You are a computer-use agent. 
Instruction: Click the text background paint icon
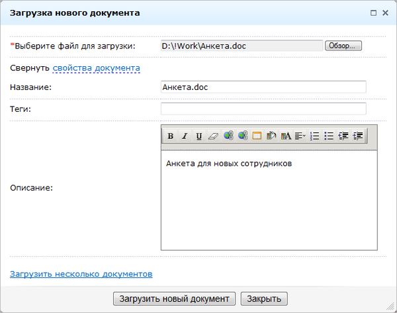click(x=271, y=136)
